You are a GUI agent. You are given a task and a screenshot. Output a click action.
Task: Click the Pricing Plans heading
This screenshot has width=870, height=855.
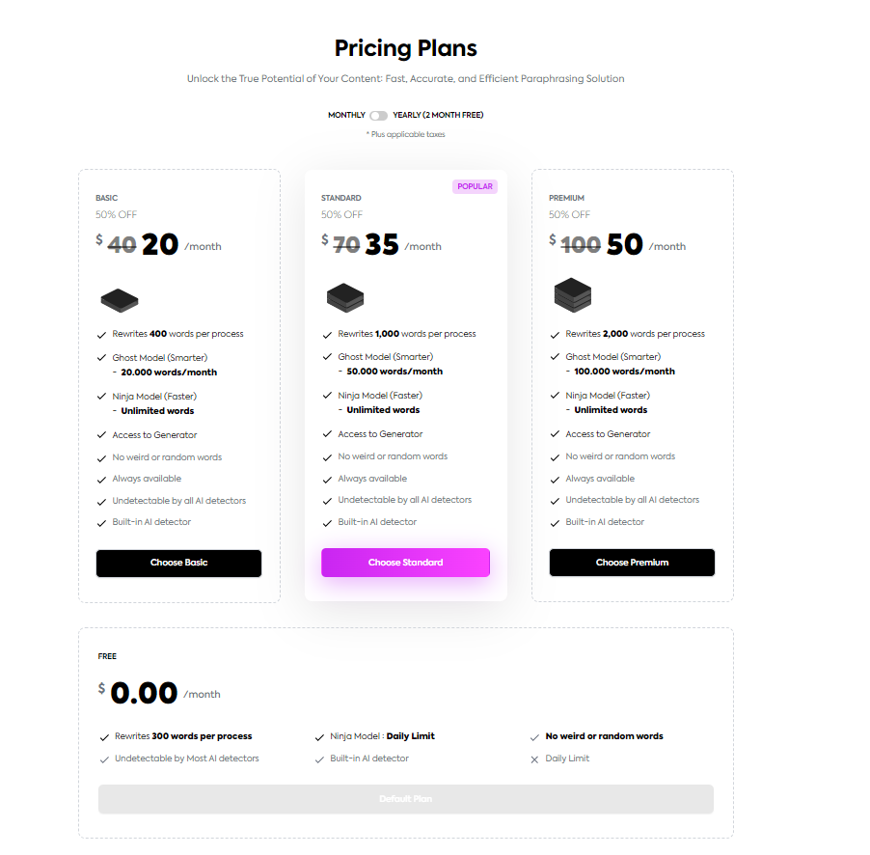pos(406,48)
